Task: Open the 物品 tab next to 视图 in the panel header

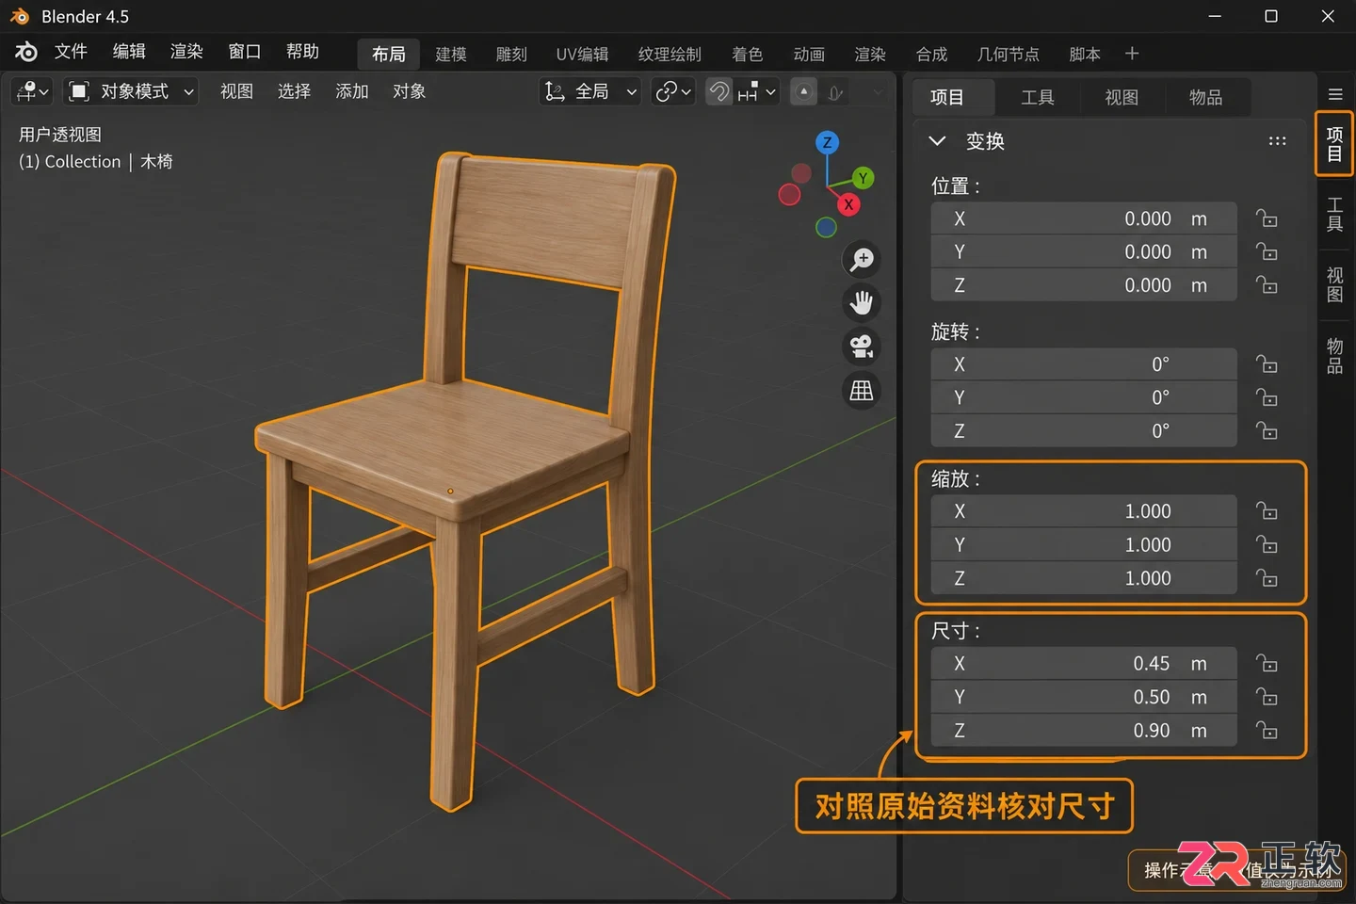Action: pyautogui.click(x=1205, y=97)
